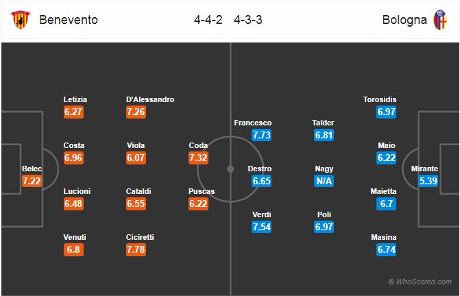Select Belec's 7.22 rating badge
The image size is (460, 296).
[32, 182]
